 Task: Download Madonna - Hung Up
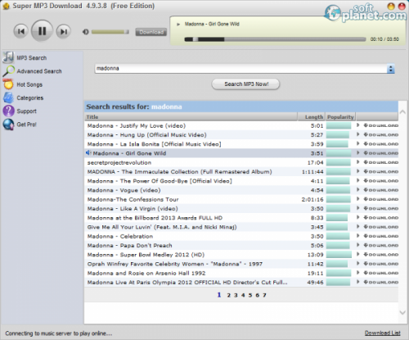pyautogui.click(x=381, y=134)
